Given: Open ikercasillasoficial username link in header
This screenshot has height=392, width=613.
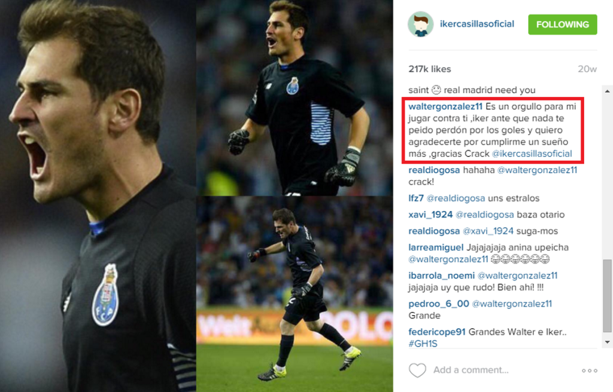Looking at the screenshot, I should 477,24.
